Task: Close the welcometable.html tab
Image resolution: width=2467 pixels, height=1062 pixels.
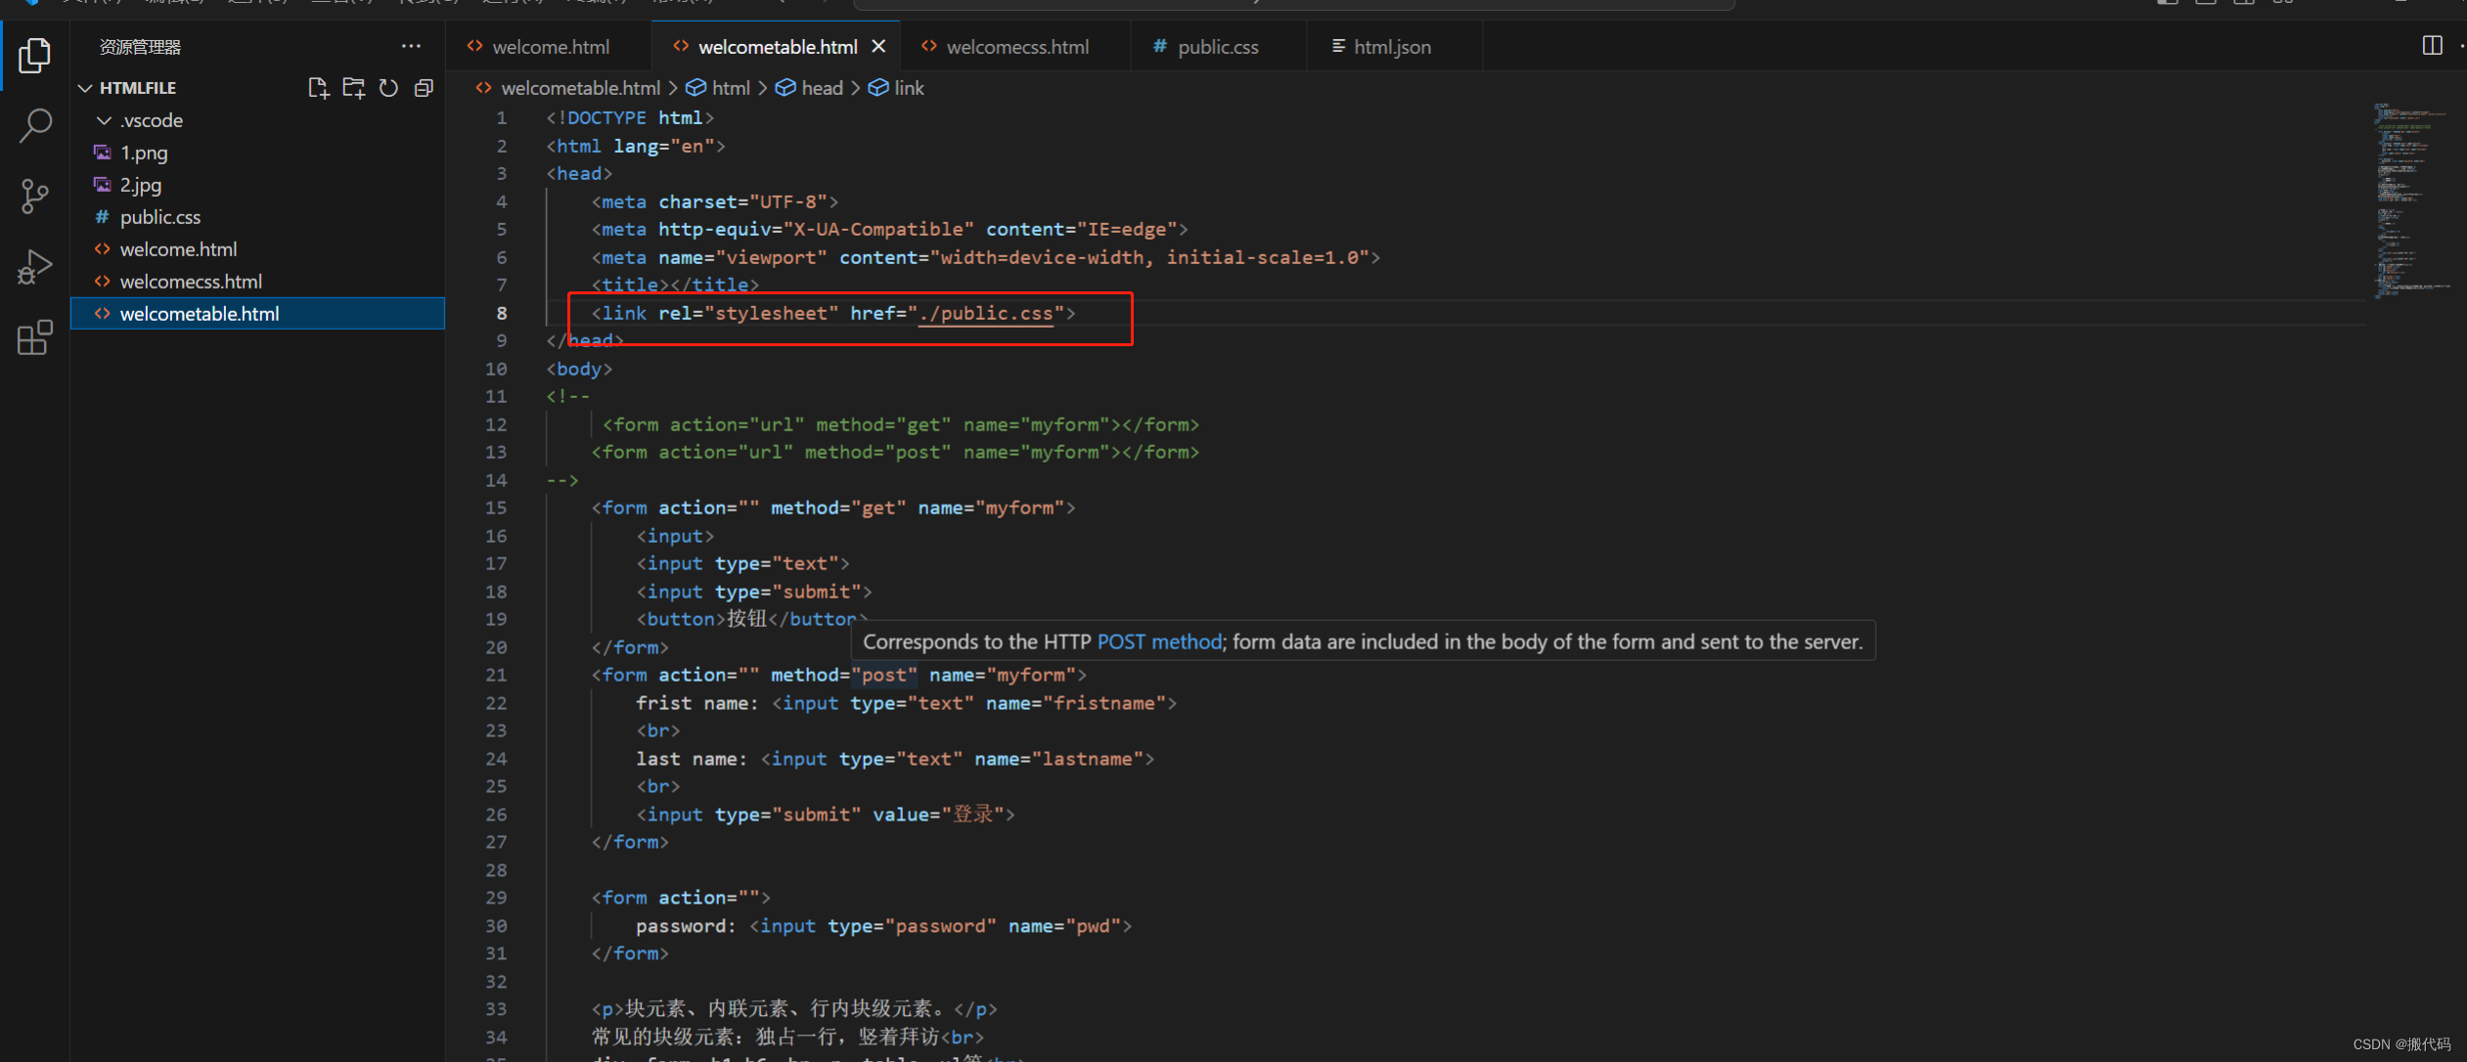Action: pos(878,46)
